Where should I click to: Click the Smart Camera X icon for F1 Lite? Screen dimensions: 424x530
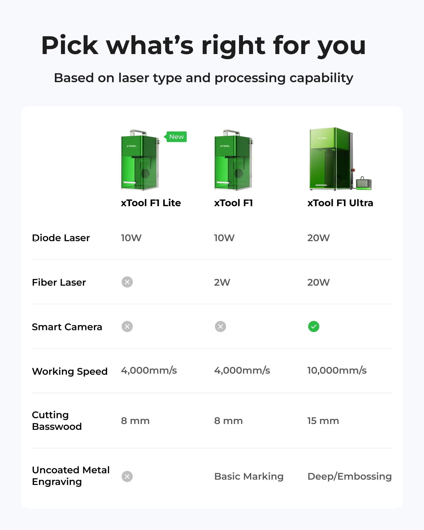click(x=127, y=326)
